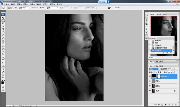Click the Refine Edge button

[91, 8]
